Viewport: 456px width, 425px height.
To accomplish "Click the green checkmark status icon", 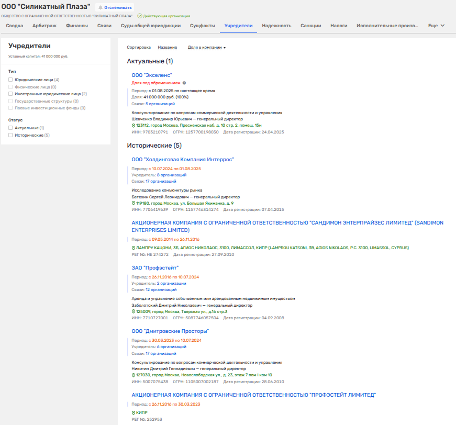I will pyautogui.click(x=140, y=16).
